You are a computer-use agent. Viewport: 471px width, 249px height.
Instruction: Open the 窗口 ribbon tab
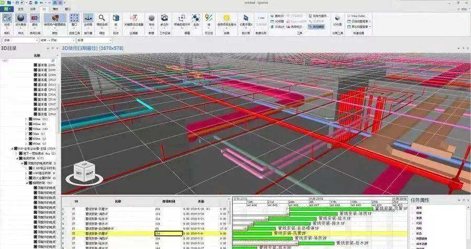pyautogui.click(x=68, y=9)
